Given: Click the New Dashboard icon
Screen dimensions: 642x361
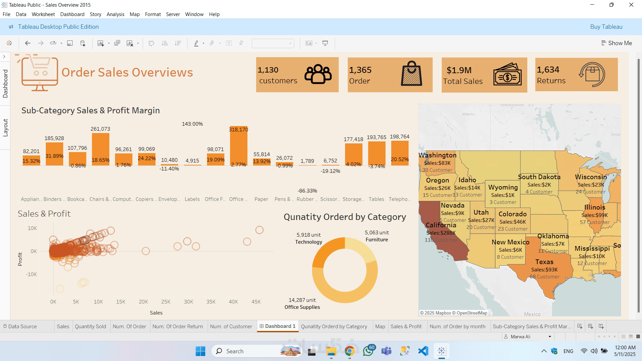Looking at the screenshot, I should click(591, 326).
